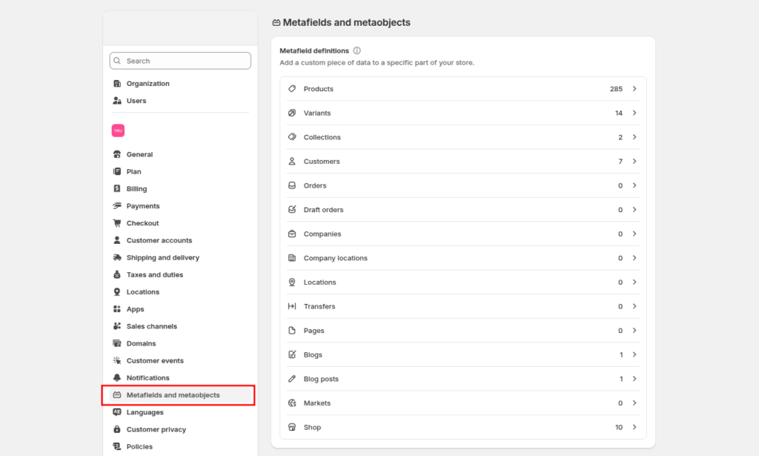
Task: Open Company locations metafield definitions
Action: pyautogui.click(x=463, y=258)
